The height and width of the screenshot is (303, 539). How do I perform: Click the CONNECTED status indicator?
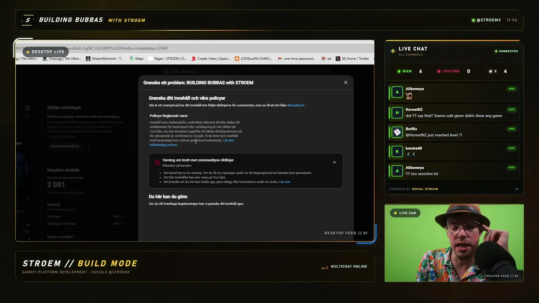(506, 51)
